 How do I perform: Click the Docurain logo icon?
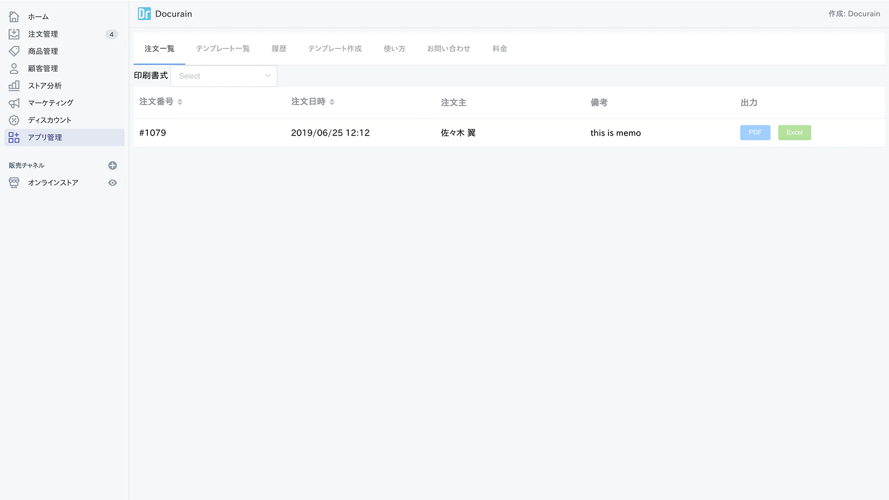144,14
